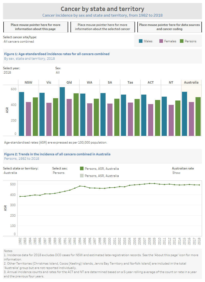Click the data sources and cancer coding box

click(x=169, y=27)
